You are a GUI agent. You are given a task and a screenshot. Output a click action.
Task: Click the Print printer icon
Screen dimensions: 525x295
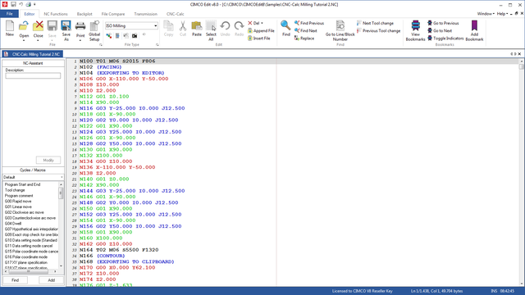coord(80,26)
